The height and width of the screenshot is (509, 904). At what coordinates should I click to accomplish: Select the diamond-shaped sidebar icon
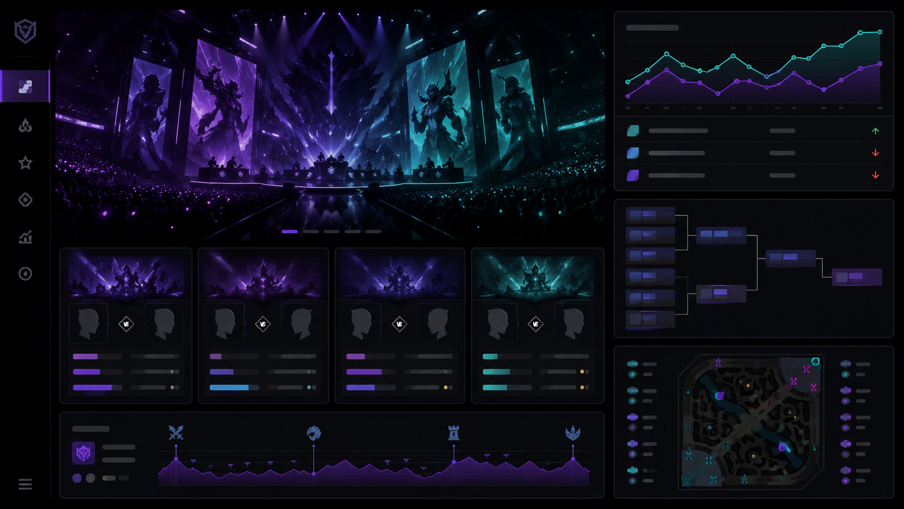[x=25, y=200]
